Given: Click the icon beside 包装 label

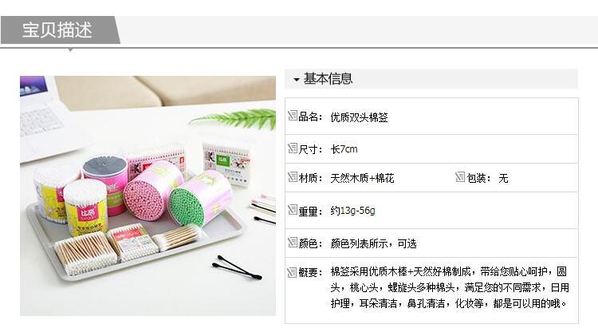Looking at the screenshot, I should click(x=460, y=176).
